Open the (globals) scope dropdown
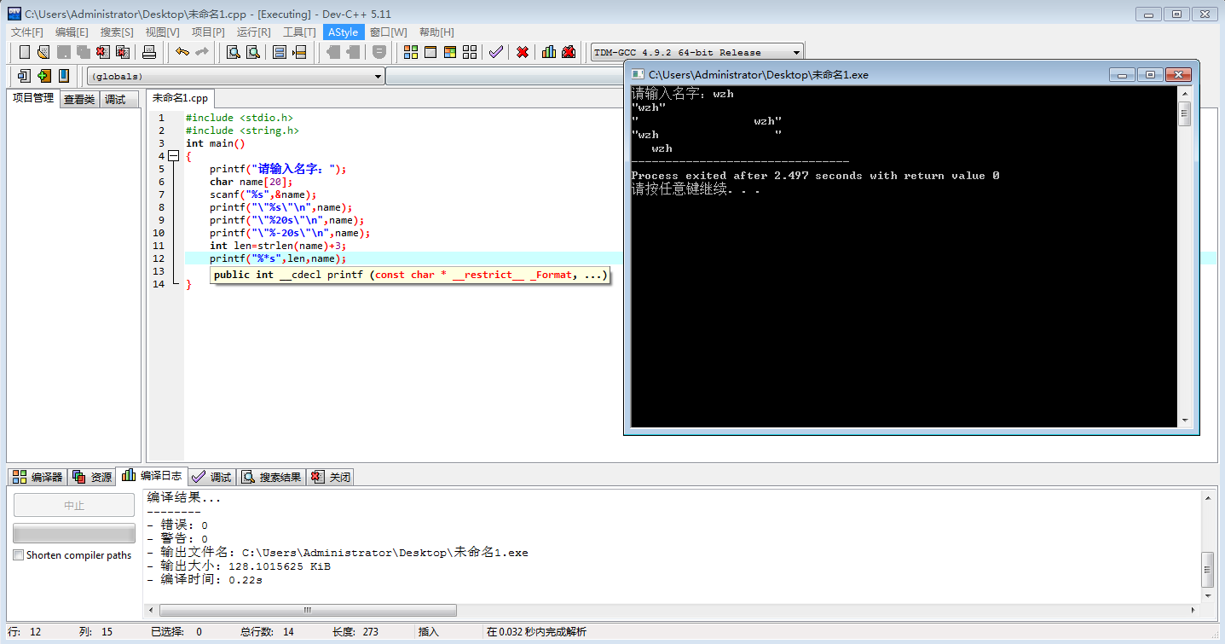 coord(236,76)
